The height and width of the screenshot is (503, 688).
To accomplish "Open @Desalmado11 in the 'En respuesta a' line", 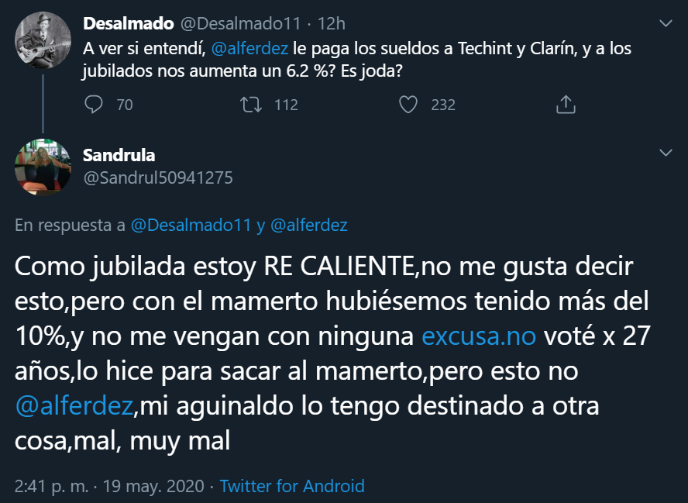I will [x=191, y=226].
